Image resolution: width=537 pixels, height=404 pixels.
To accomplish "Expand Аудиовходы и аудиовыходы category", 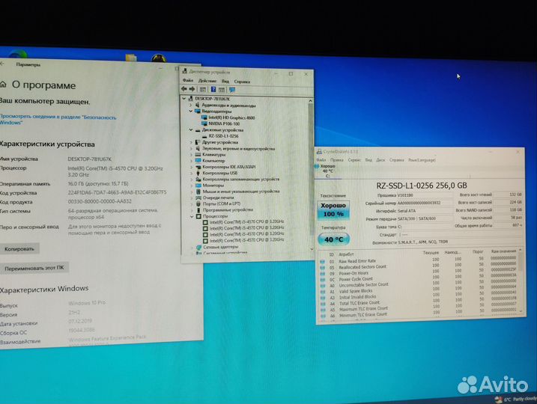I will (191, 105).
